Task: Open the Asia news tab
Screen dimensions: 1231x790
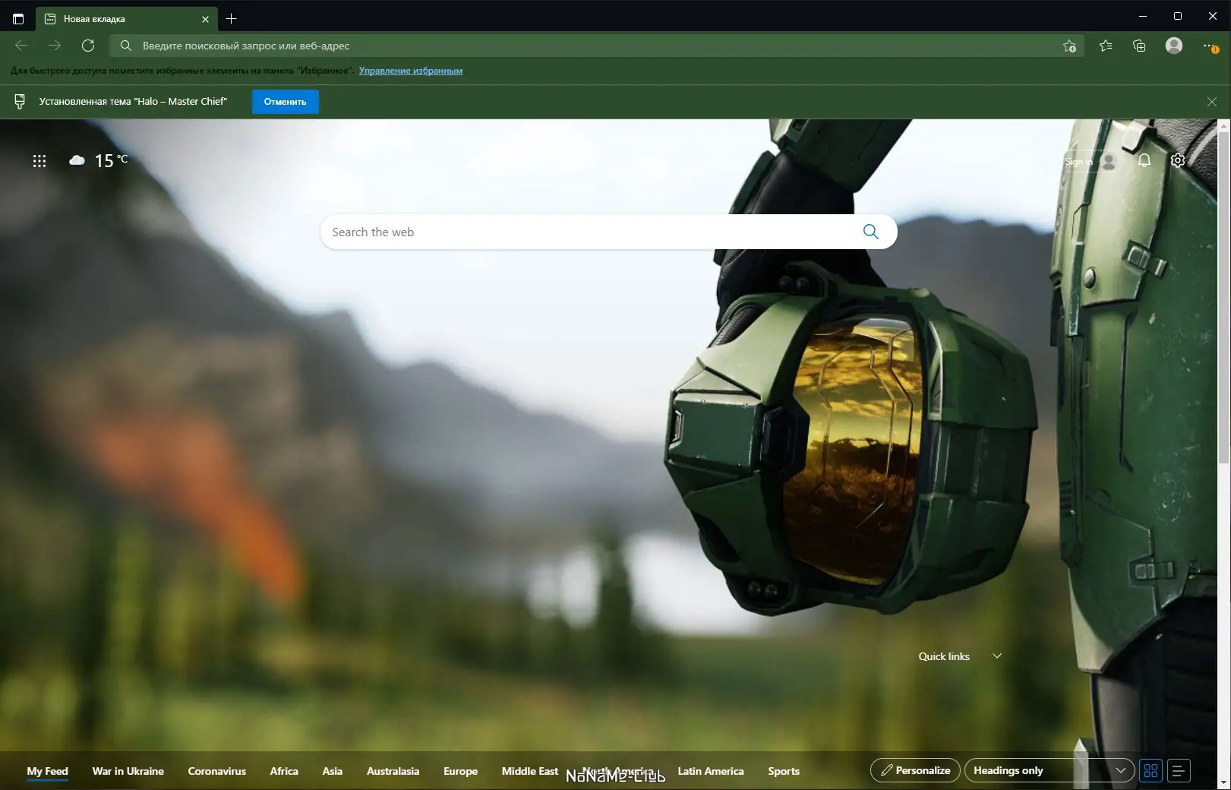Action: [333, 771]
